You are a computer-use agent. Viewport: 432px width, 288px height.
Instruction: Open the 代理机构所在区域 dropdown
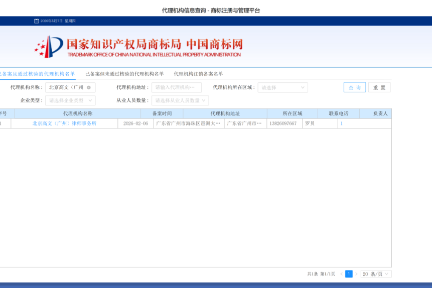coord(282,88)
